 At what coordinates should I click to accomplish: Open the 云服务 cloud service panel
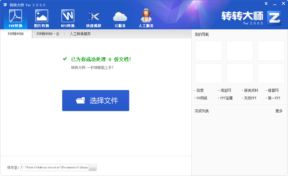pos(120,17)
